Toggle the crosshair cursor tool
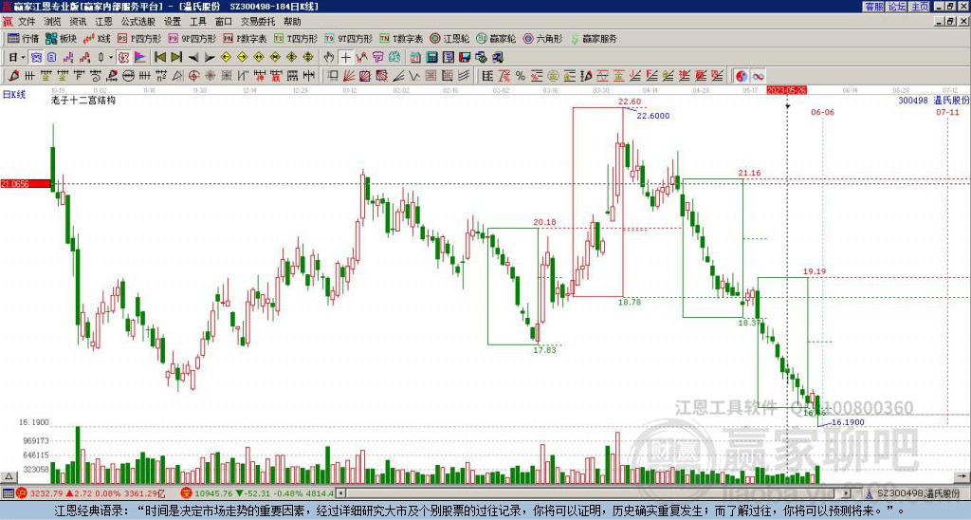Viewport: 971px width, 520px height. click(345, 58)
